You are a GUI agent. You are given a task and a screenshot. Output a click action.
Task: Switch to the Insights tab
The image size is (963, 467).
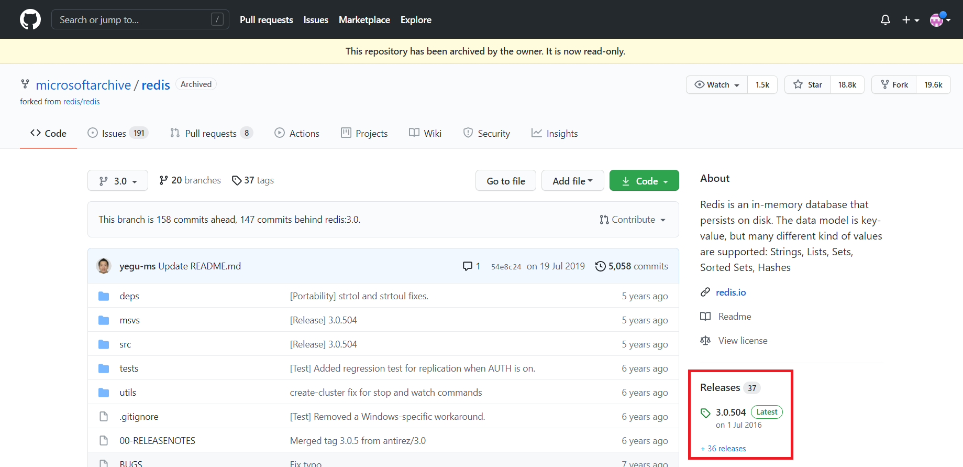[x=555, y=133]
